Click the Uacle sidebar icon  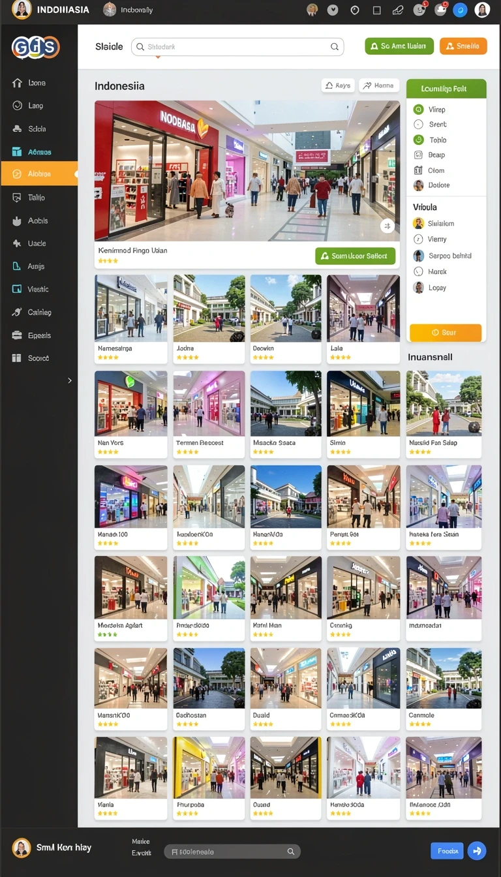click(17, 243)
